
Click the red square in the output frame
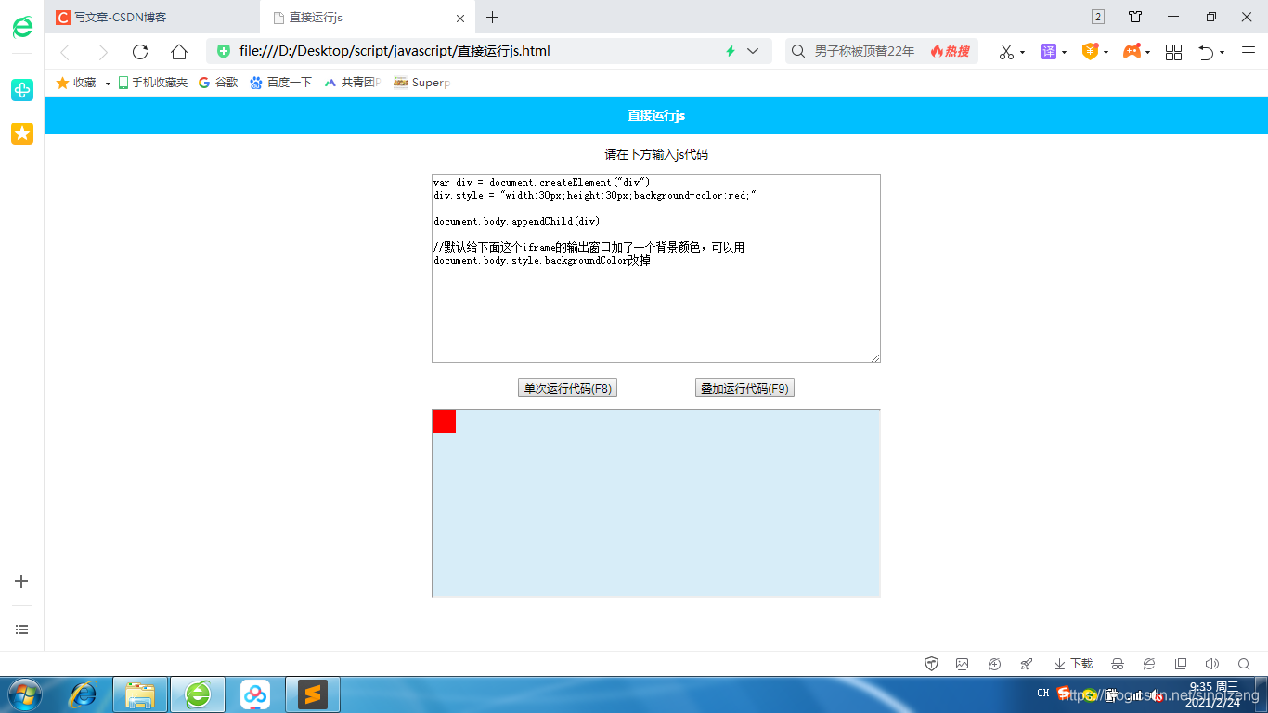445,421
